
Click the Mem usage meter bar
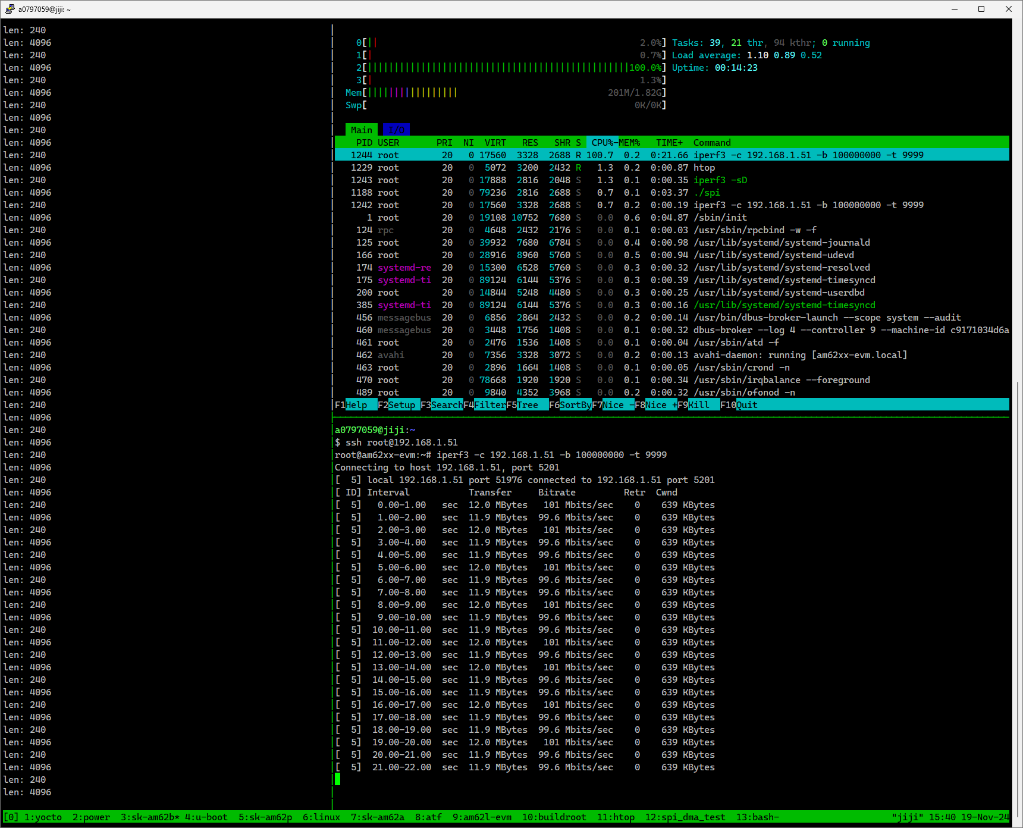tap(506, 93)
